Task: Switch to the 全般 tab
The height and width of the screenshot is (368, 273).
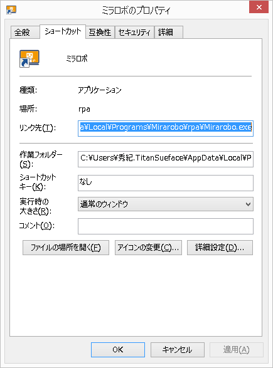Action: (x=25, y=33)
